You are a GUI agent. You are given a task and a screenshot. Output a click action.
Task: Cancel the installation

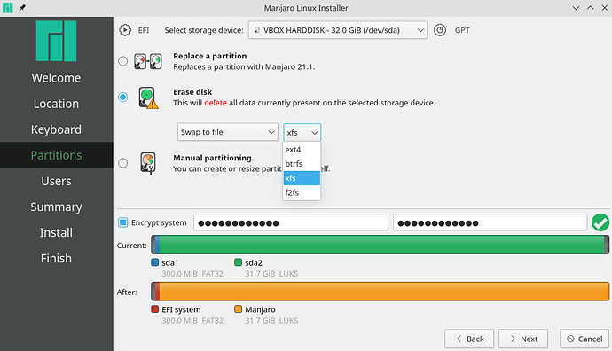585,339
